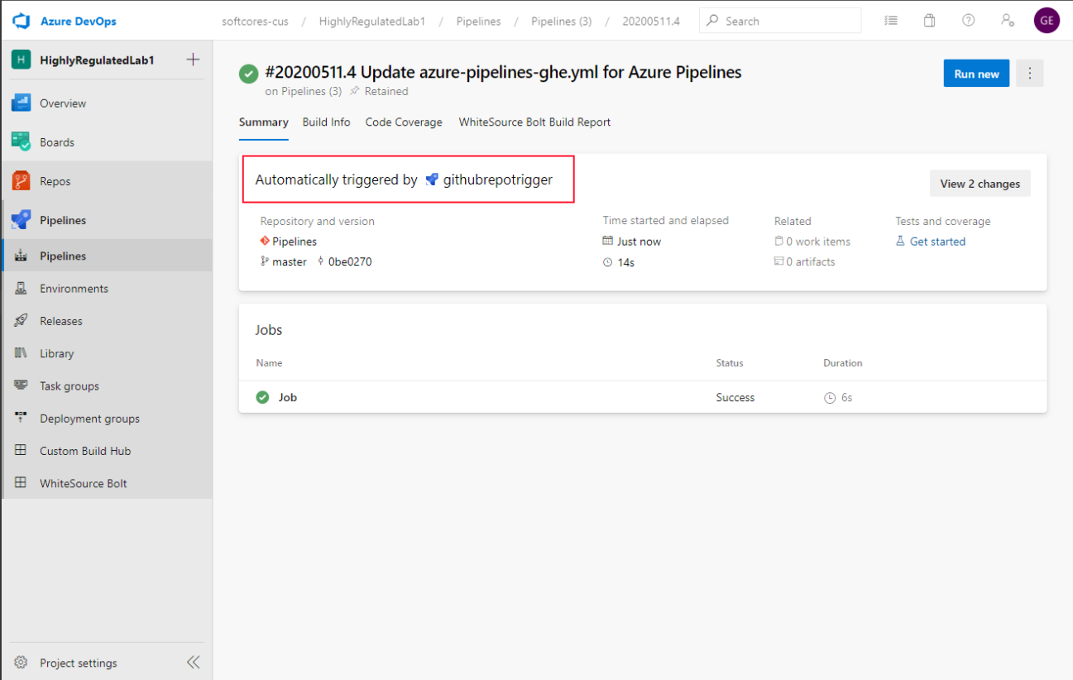Click the View 2 changes button
Viewport: 1073px width, 680px height.
(x=980, y=184)
